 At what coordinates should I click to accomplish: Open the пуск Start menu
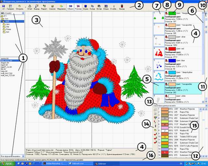tap(7, 164)
